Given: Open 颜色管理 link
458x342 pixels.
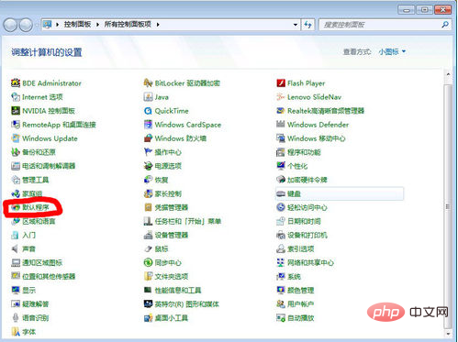Looking at the screenshot, I should [x=301, y=290].
